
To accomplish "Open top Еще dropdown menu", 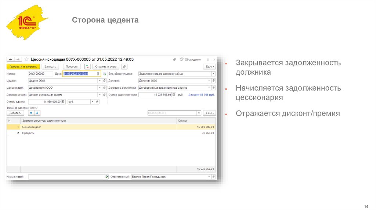I will click(x=209, y=67).
